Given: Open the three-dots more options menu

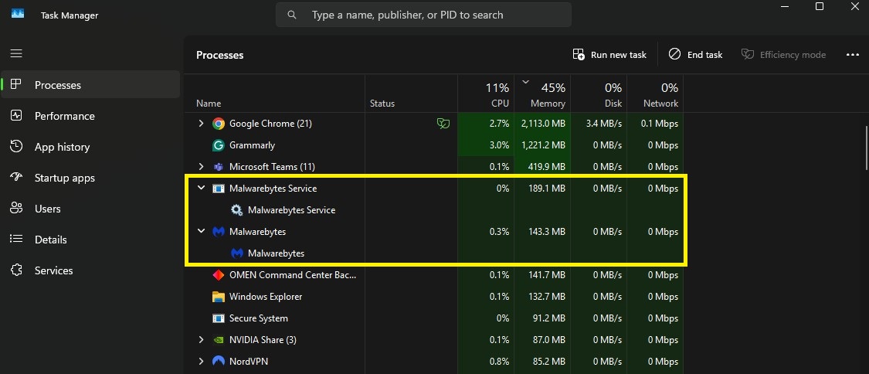Looking at the screenshot, I should (x=852, y=54).
